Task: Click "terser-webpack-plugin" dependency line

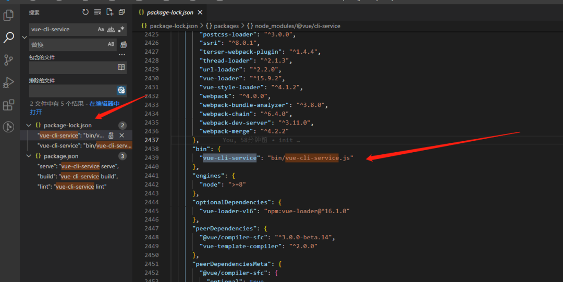Action: 260,52
